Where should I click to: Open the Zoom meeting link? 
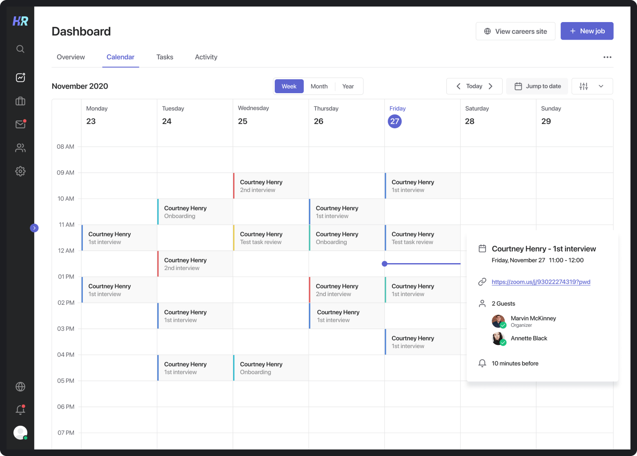tap(541, 282)
